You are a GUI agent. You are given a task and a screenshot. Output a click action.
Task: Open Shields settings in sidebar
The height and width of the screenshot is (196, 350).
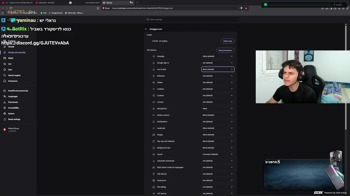click(x=11, y=47)
